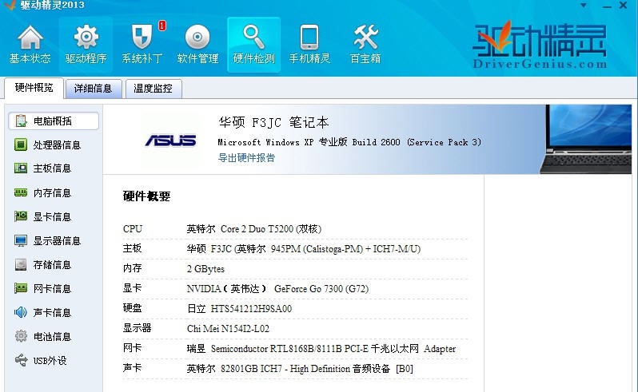The height and width of the screenshot is (392, 638).
Task: Select 网卡信息 in the sidebar
Action: [52, 289]
